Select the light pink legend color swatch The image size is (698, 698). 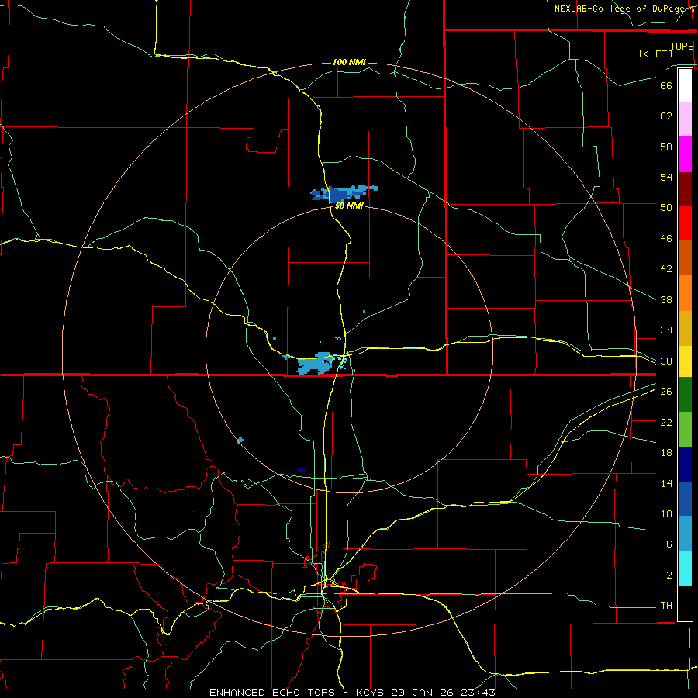tap(685, 119)
